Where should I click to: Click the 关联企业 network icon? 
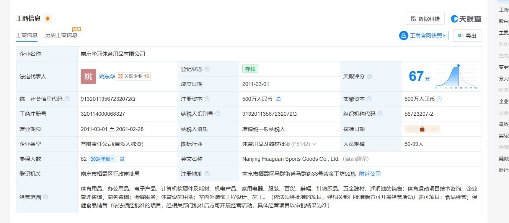(x=120, y=76)
